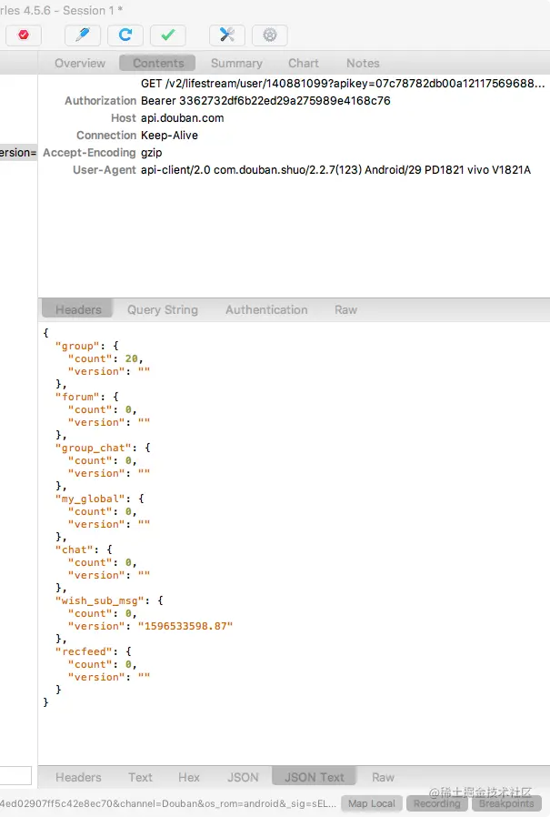Select the JSON Text tab
550x817 pixels.
pyautogui.click(x=314, y=776)
